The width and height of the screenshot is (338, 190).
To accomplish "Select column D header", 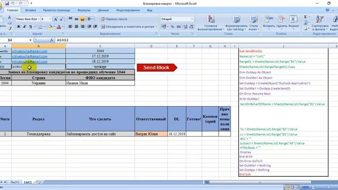I will pyautogui.click(x=151, y=46).
